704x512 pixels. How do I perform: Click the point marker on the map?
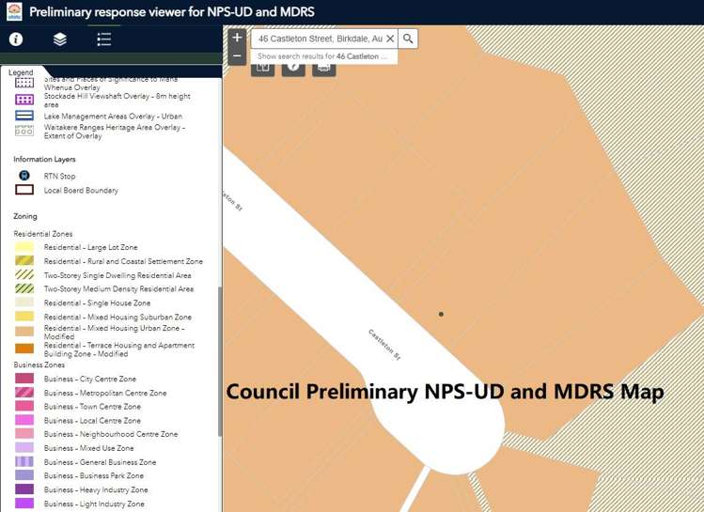pos(441,314)
